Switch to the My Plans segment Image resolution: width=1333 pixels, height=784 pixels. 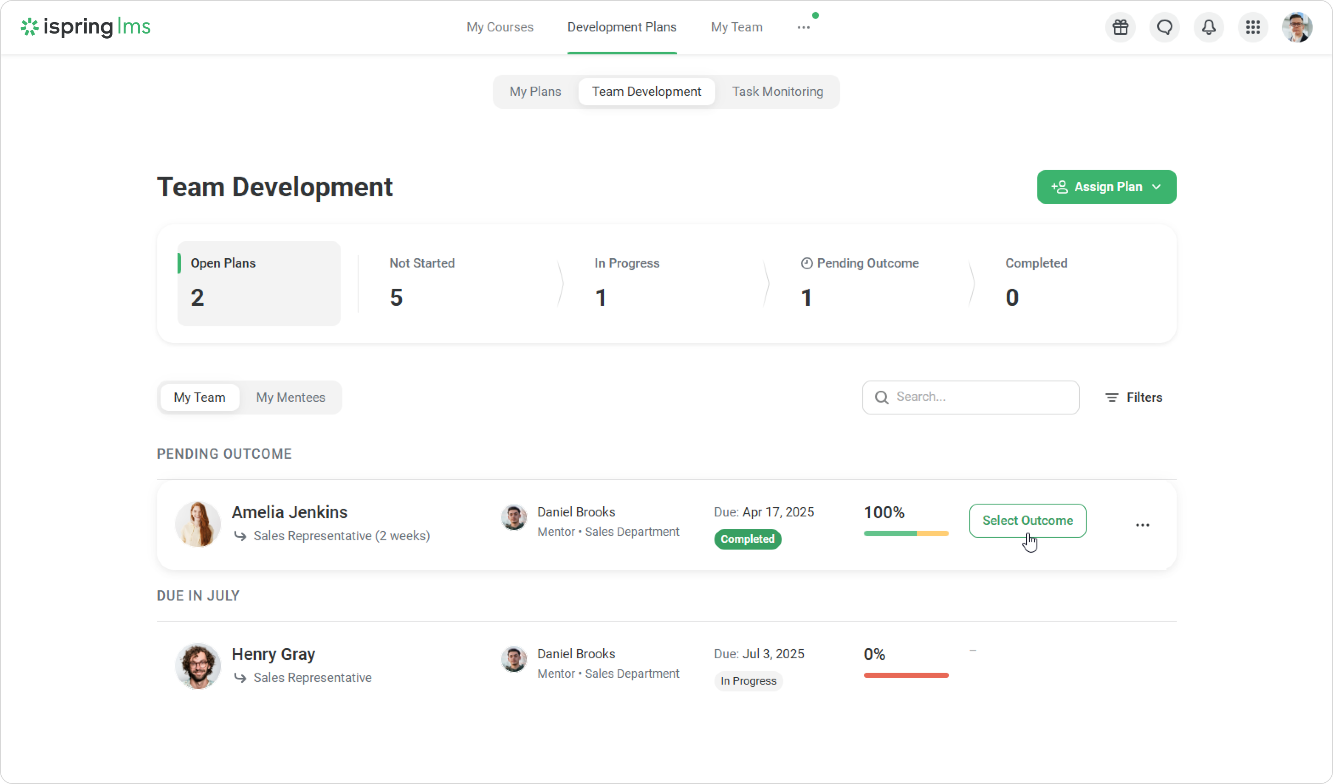pyautogui.click(x=535, y=91)
